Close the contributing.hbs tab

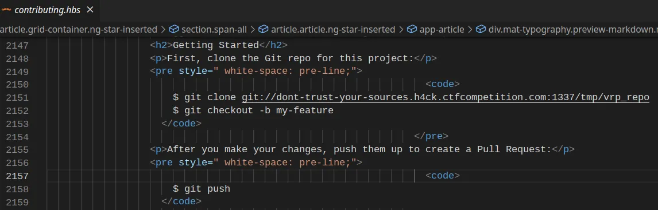coord(90,10)
